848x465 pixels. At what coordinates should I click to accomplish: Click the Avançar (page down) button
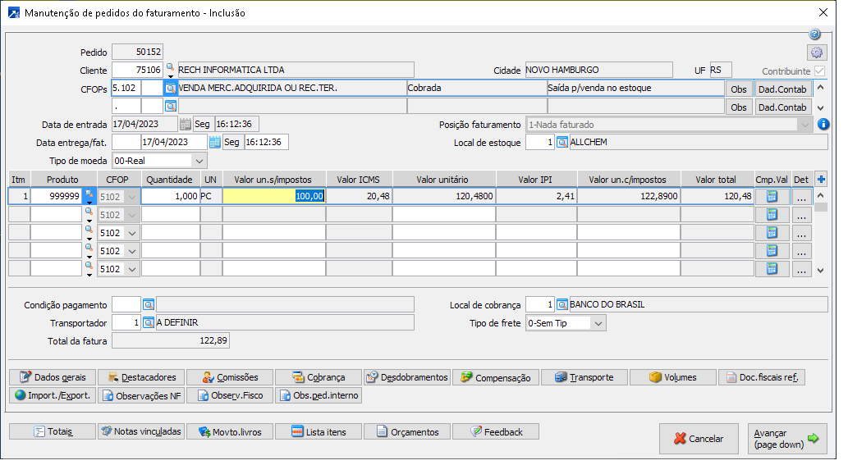(x=786, y=439)
